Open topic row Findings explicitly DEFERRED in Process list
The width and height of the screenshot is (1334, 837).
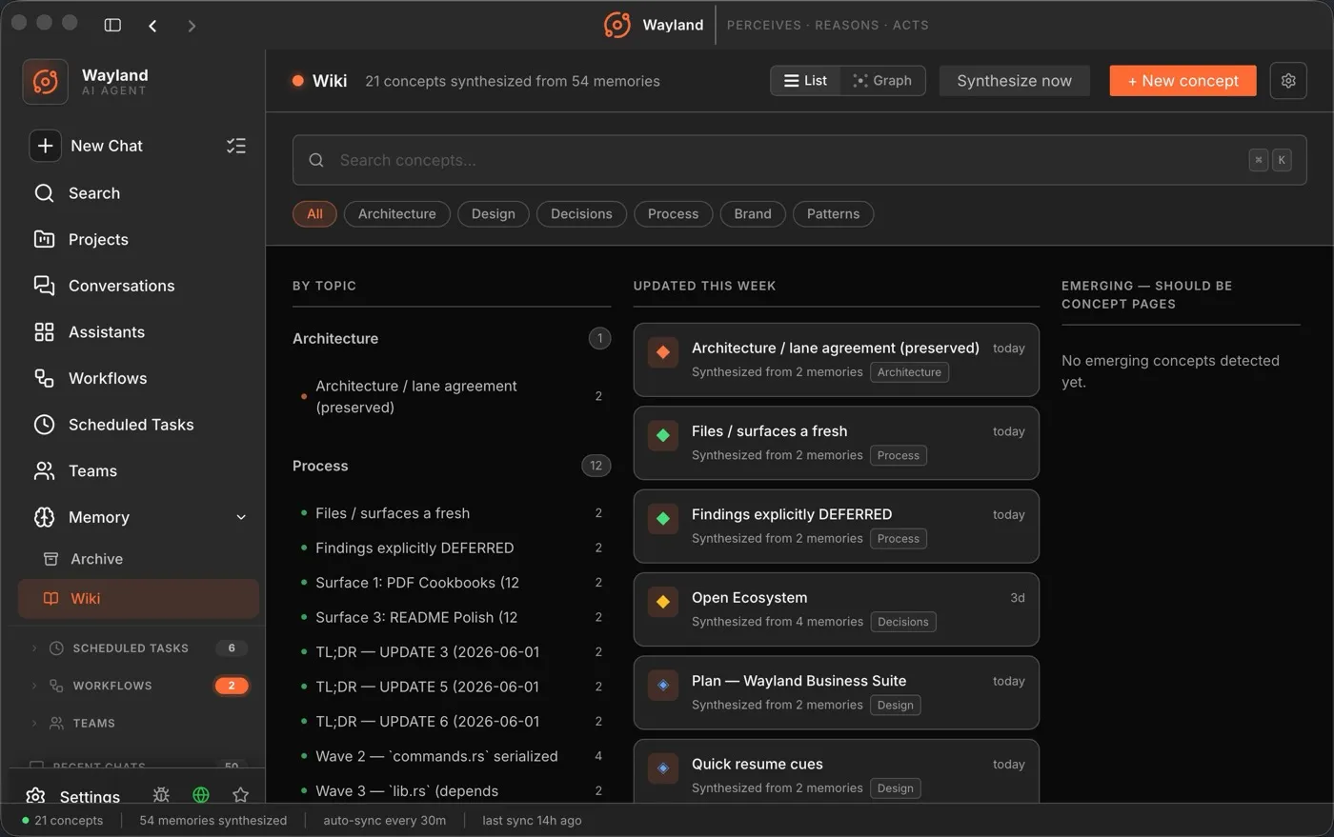tap(452, 548)
